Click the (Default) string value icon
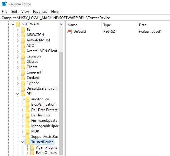 (x=69, y=31)
